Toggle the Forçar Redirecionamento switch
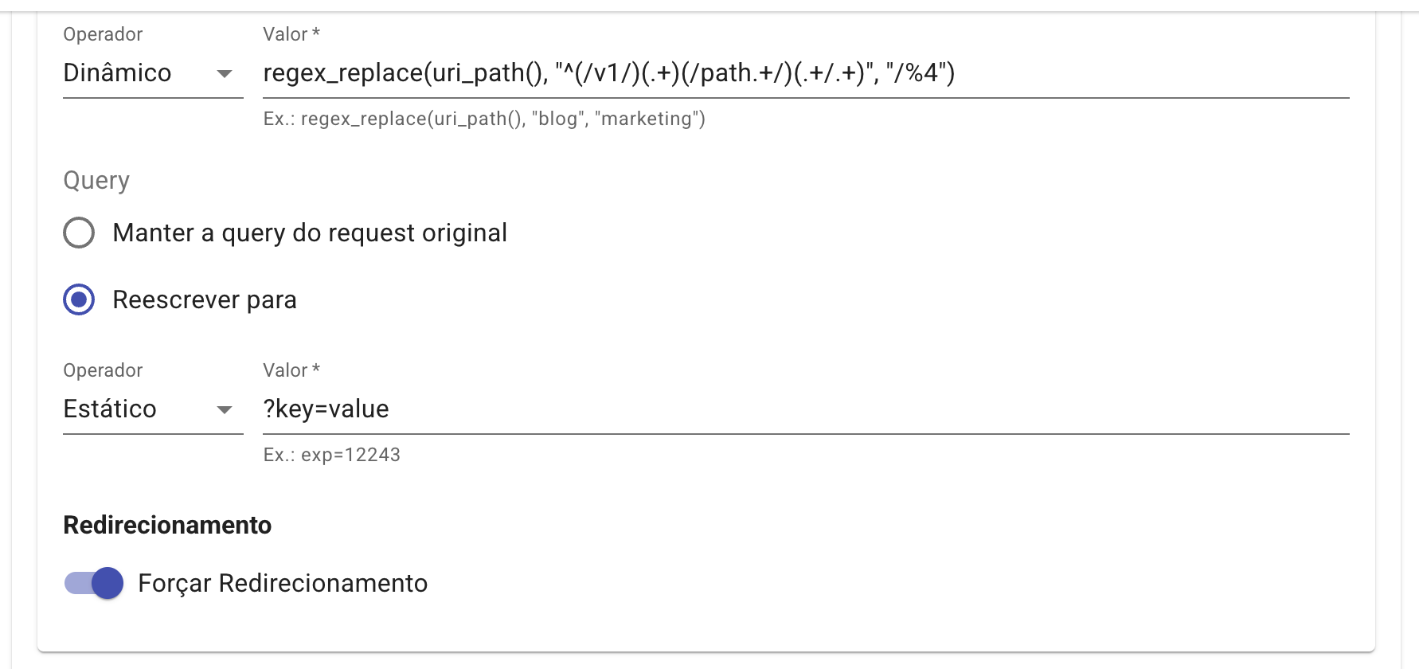This screenshot has width=1419, height=669. click(x=92, y=583)
